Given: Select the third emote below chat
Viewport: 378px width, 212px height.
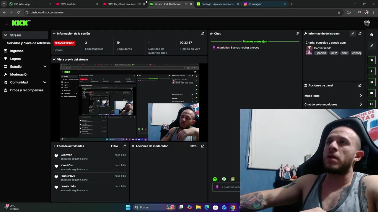Looking at the screenshot, I should [233, 179].
